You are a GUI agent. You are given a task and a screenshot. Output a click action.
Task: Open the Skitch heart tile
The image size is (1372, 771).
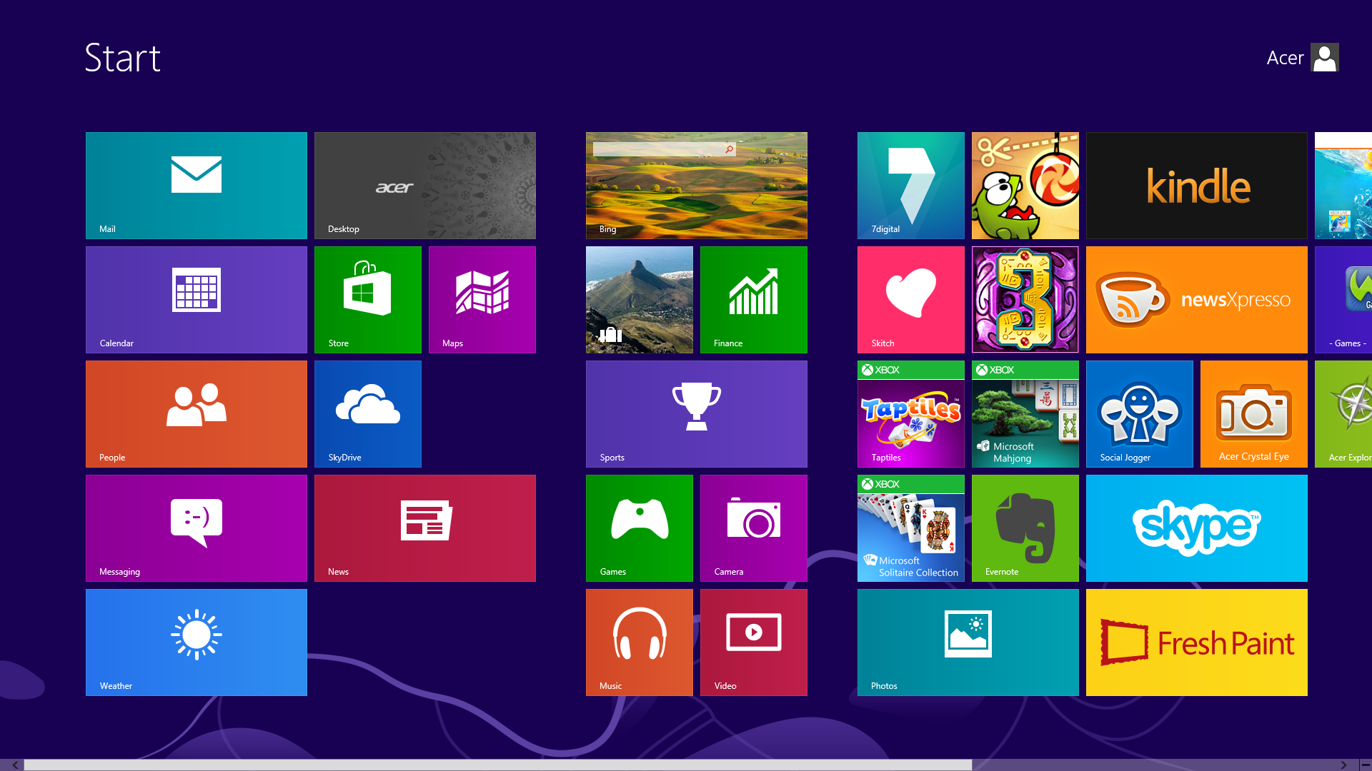911,300
